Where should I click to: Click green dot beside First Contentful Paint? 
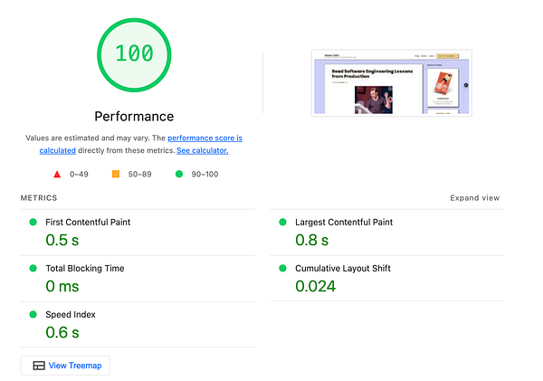pyautogui.click(x=33, y=222)
